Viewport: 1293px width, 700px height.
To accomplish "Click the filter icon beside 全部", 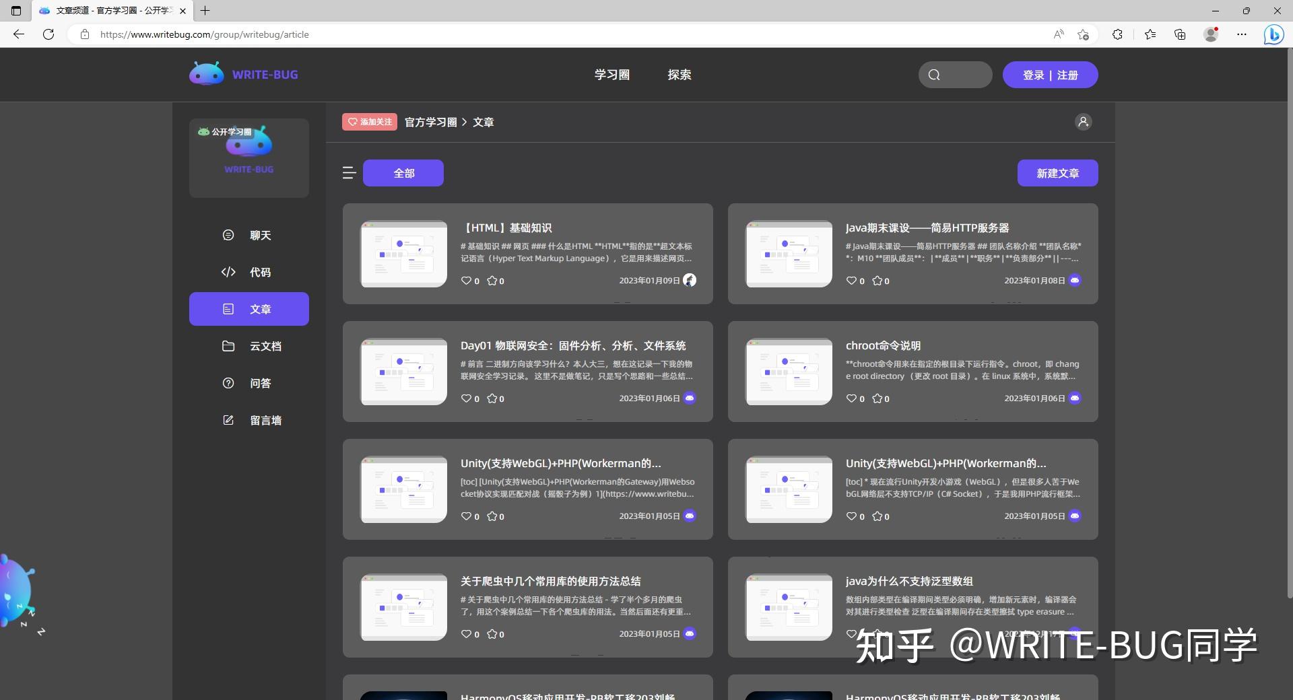I will click(x=349, y=173).
